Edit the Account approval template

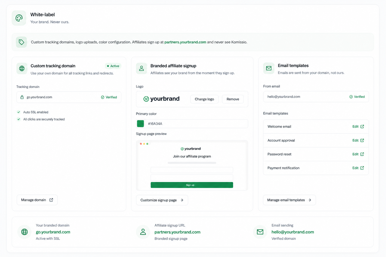358,140
